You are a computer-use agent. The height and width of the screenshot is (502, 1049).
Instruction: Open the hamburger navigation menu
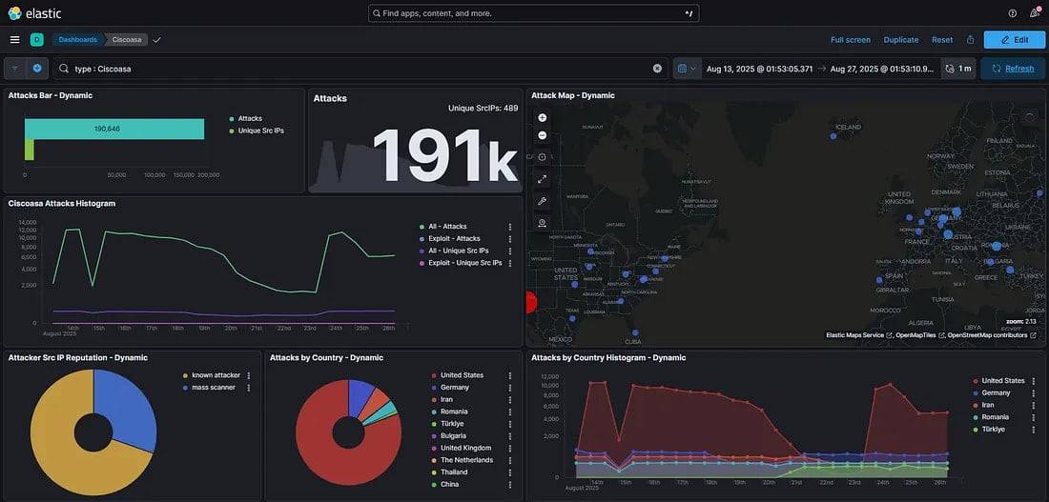14,40
